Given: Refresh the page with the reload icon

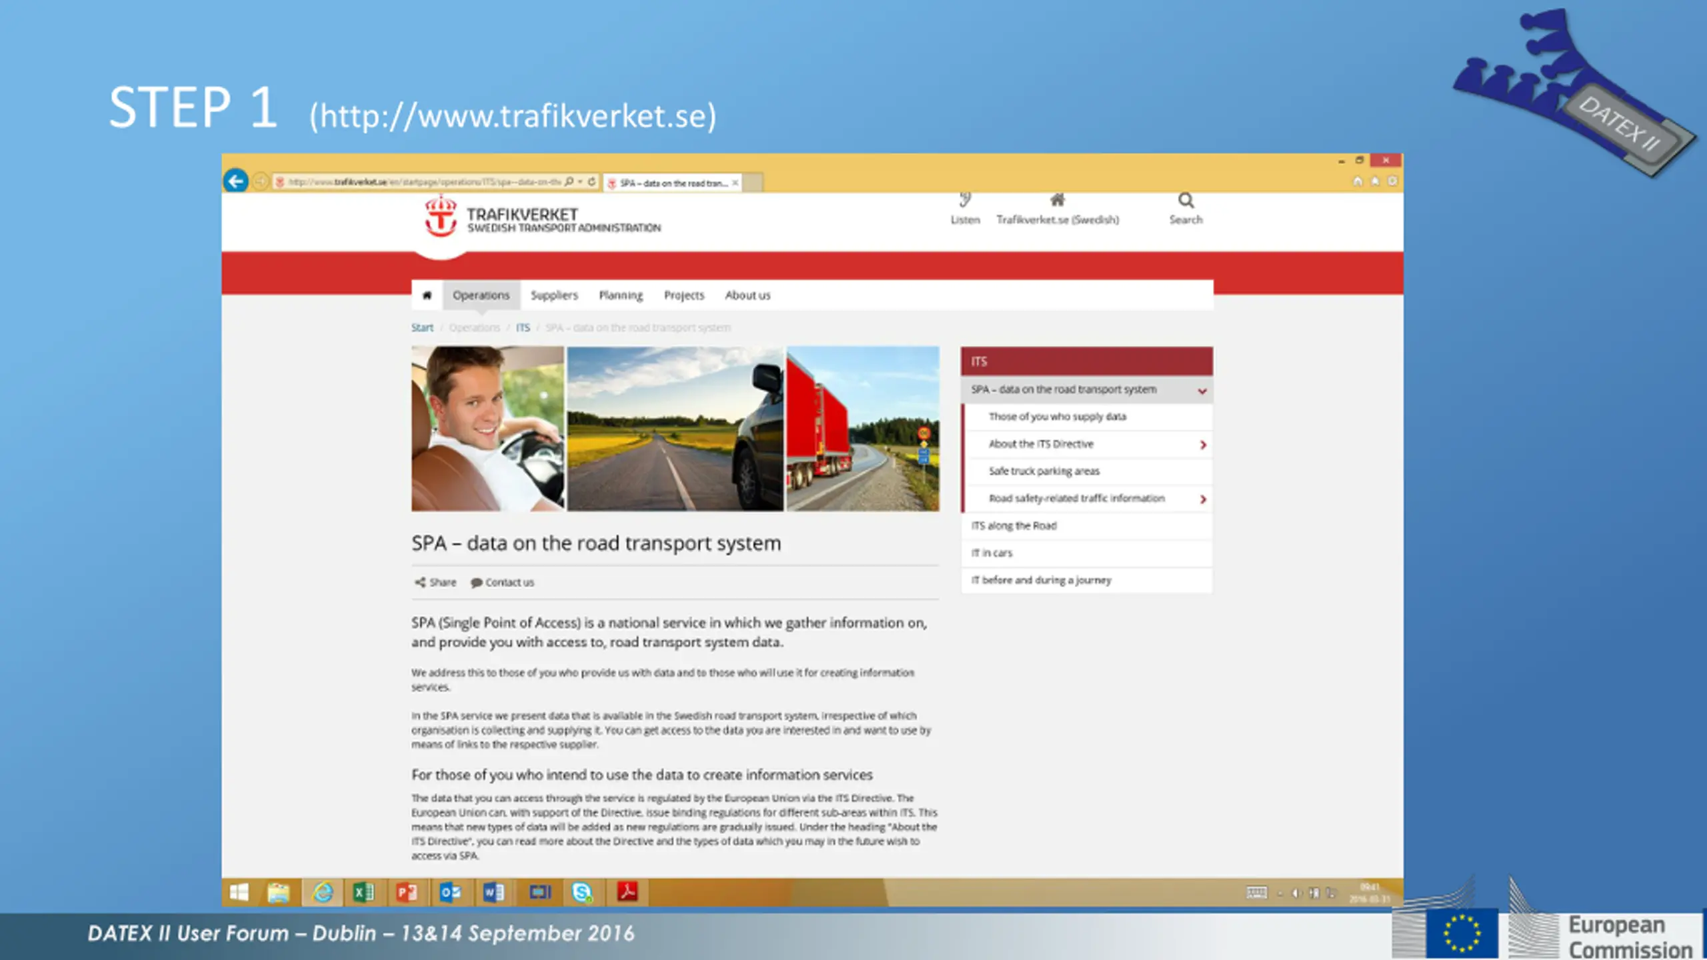Looking at the screenshot, I should pos(591,181).
